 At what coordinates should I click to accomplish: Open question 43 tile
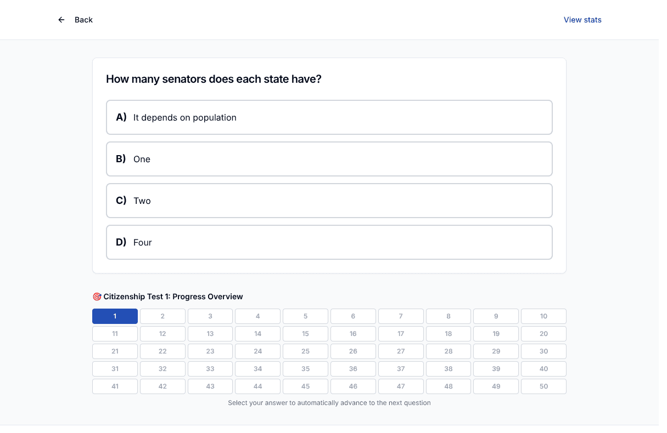pyautogui.click(x=210, y=386)
